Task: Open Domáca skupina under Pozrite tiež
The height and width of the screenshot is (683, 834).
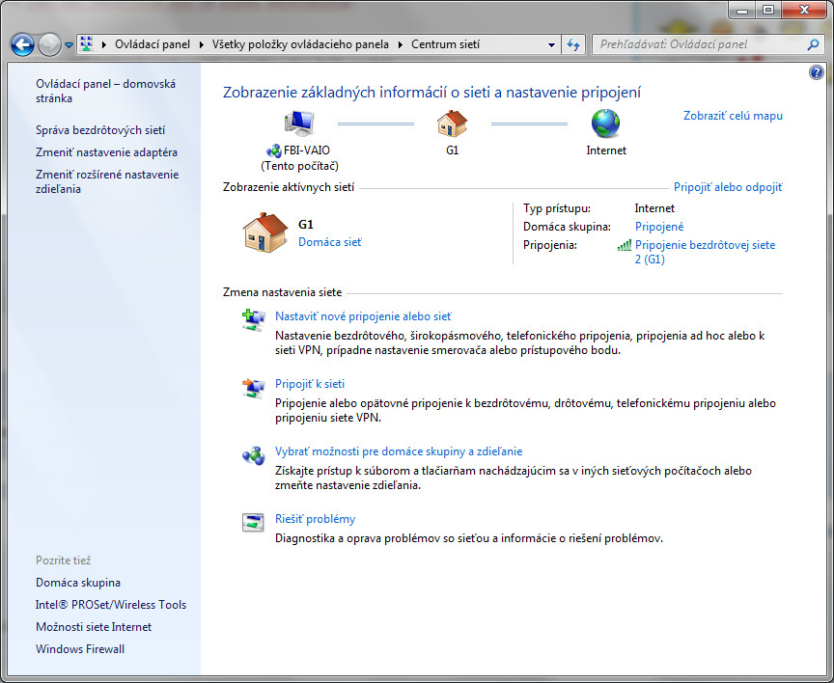Action: point(77,583)
